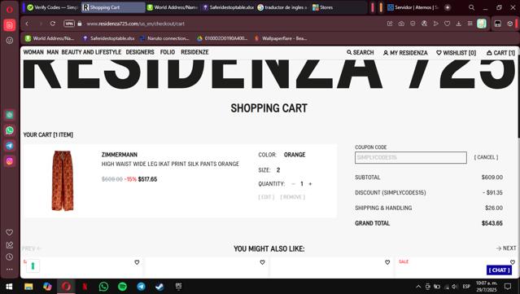Image resolution: width=520 pixels, height=294 pixels.
Task: Click the coupon code input field
Action: point(411,158)
